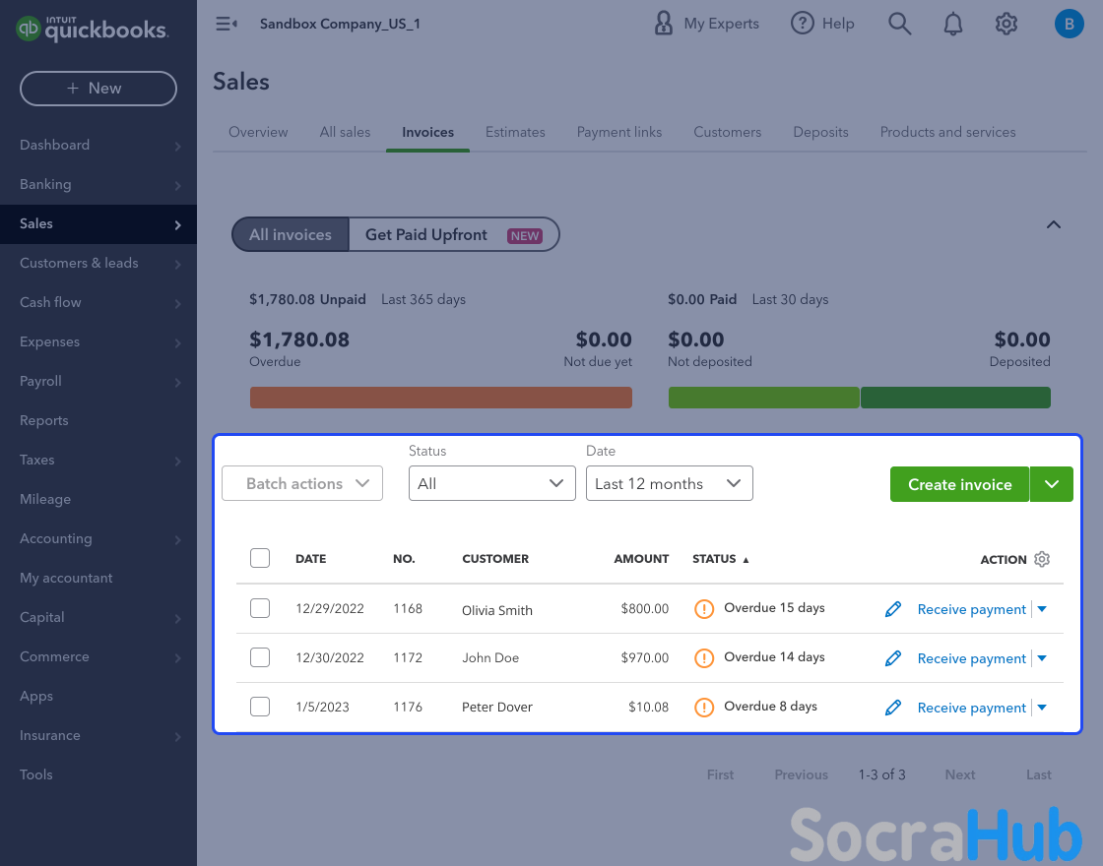Tick the checkbox for Peter Dover invoice
The width and height of the screenshot is (1103, 866).
point(260,707)
